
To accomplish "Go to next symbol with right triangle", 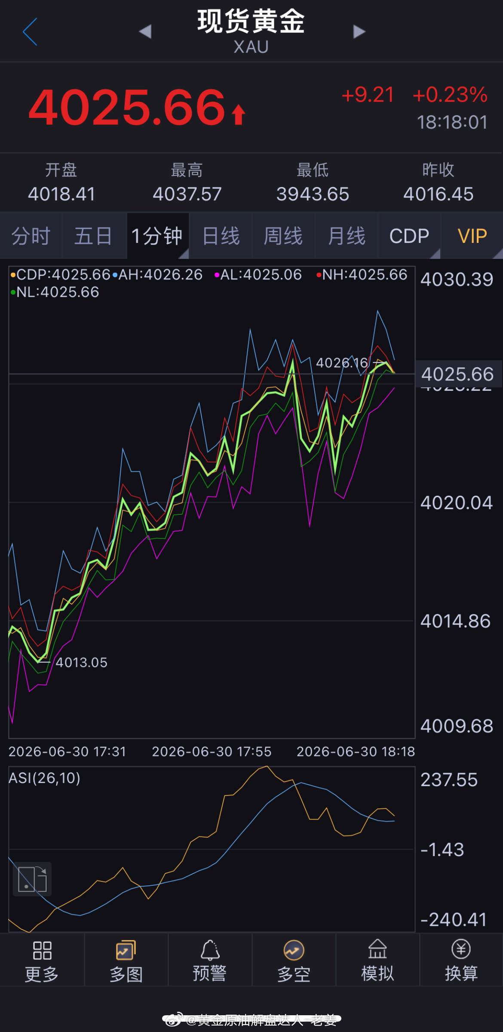I will click(x=359, y=31).
